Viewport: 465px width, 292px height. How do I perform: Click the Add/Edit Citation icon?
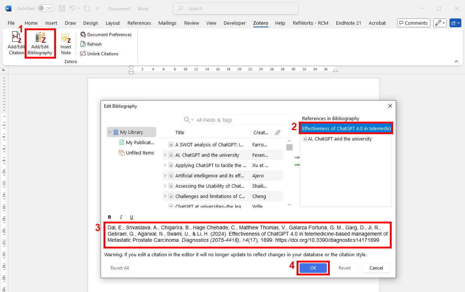coord(16,44)
